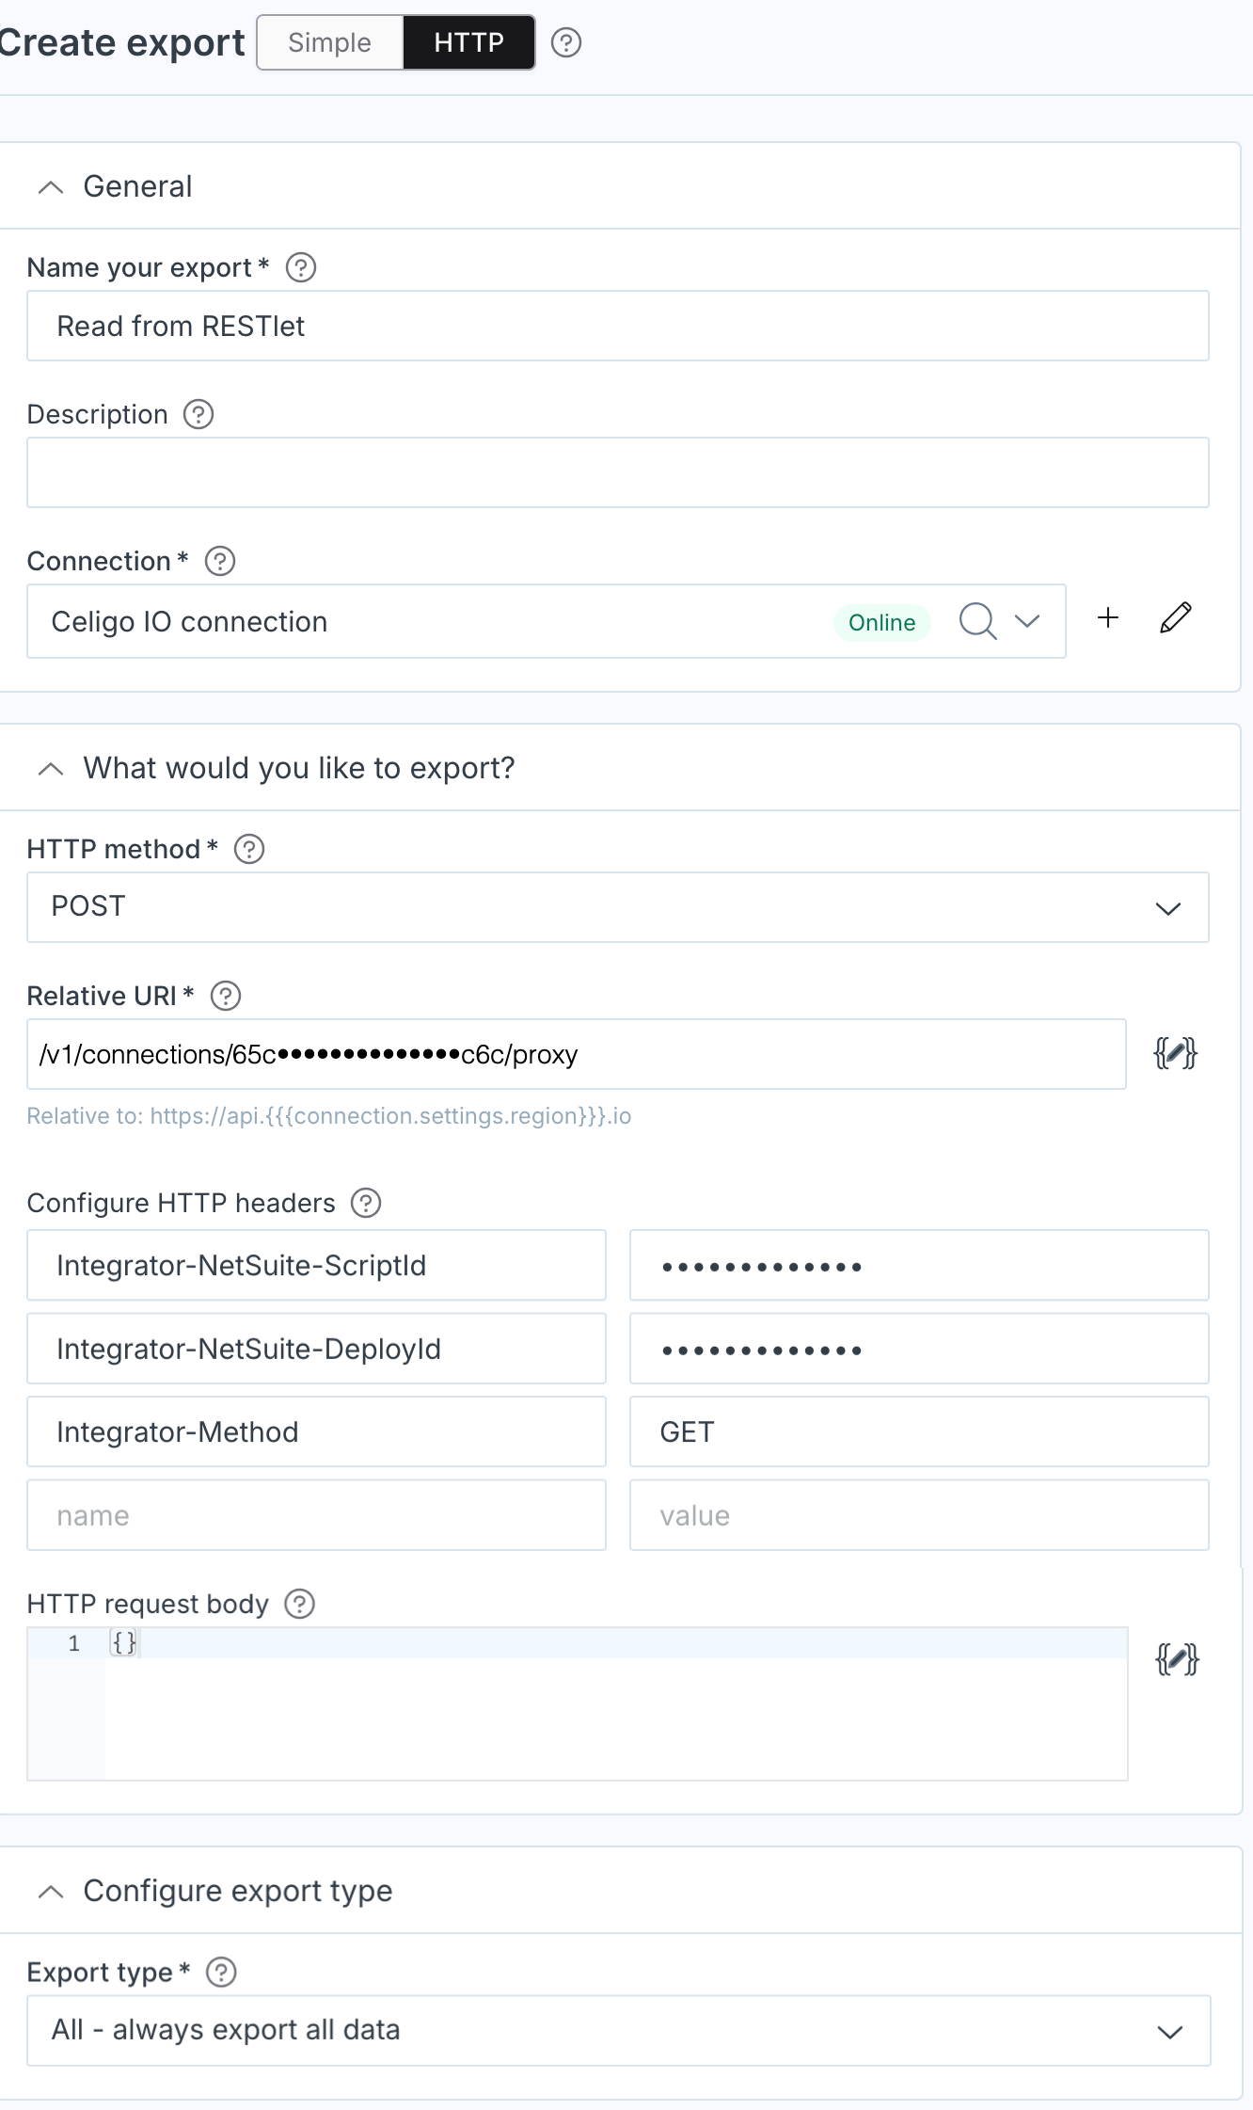View help for Export type field

[x=221, y=1972]
